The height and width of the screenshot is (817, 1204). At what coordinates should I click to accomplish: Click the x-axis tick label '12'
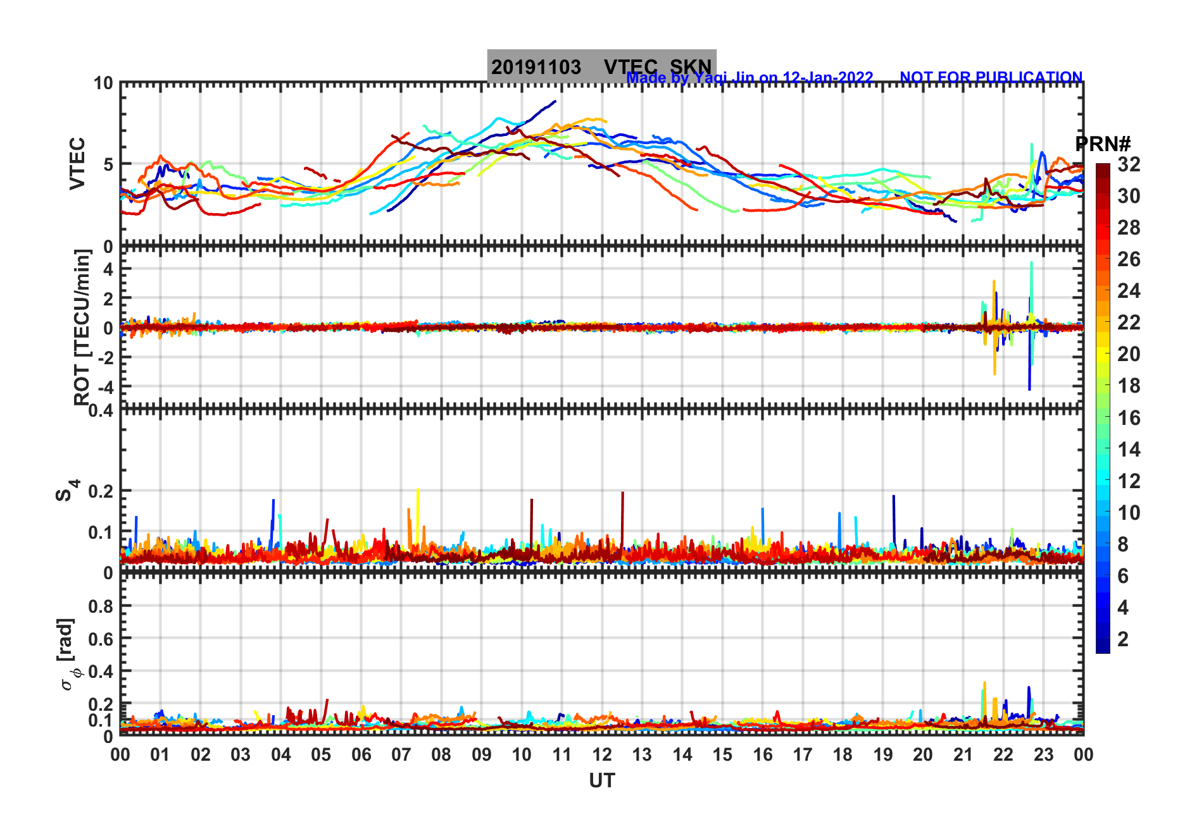point(602,754)
